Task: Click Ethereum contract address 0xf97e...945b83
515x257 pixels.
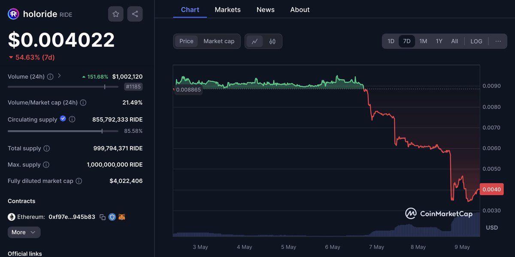Action: [x=72, y=217]
